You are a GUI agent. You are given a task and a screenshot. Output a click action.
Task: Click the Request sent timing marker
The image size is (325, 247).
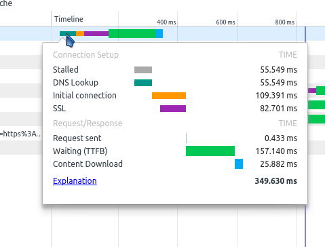pyautogui.click(x=186, y=138)
